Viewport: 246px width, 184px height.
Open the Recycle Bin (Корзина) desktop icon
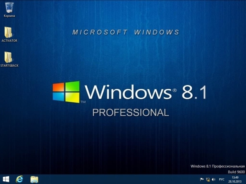coord(9,7)
